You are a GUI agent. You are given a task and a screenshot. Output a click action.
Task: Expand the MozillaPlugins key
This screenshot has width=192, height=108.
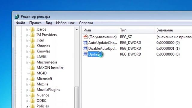click(27, 90)
